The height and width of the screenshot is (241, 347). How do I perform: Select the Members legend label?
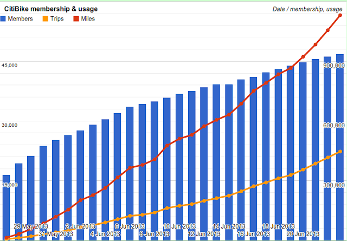(x=21, y=19)
